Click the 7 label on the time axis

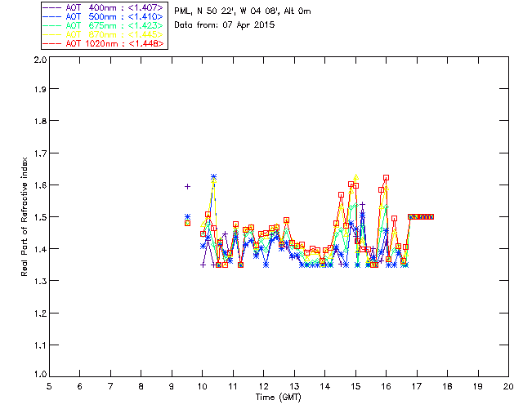110,386
